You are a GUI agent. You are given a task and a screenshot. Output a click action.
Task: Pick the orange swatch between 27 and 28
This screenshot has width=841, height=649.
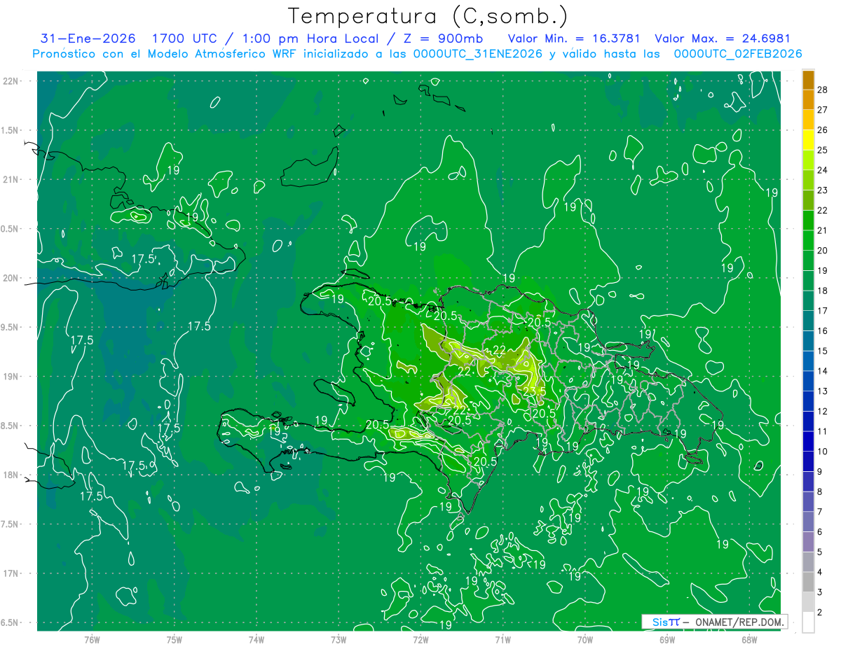click(808, 100)
